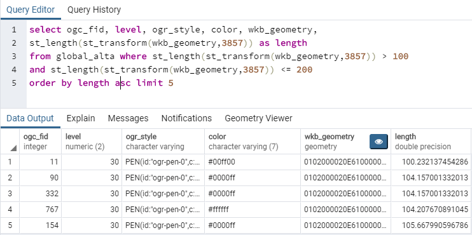This screenshot has height=235, width=472.
Task: Select the Data Output tab
Action: point(30,118)
